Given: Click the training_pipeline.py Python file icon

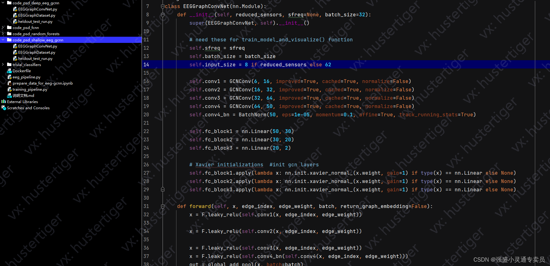Looking at the screenshot, I should click(9, 89).
